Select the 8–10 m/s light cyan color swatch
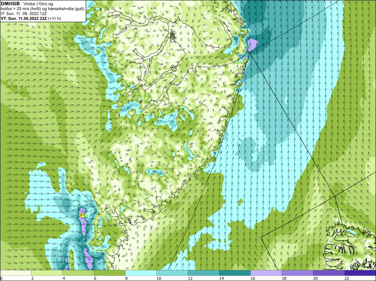The height and width of the screenshot is (281, 376). click(x=141, y=273)
